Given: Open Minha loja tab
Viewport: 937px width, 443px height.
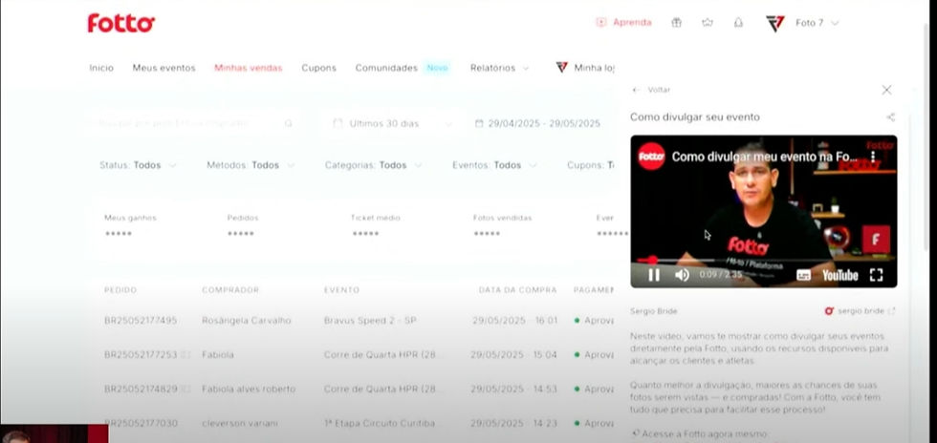Looking at the screenshot, I should tap(585, 68).
